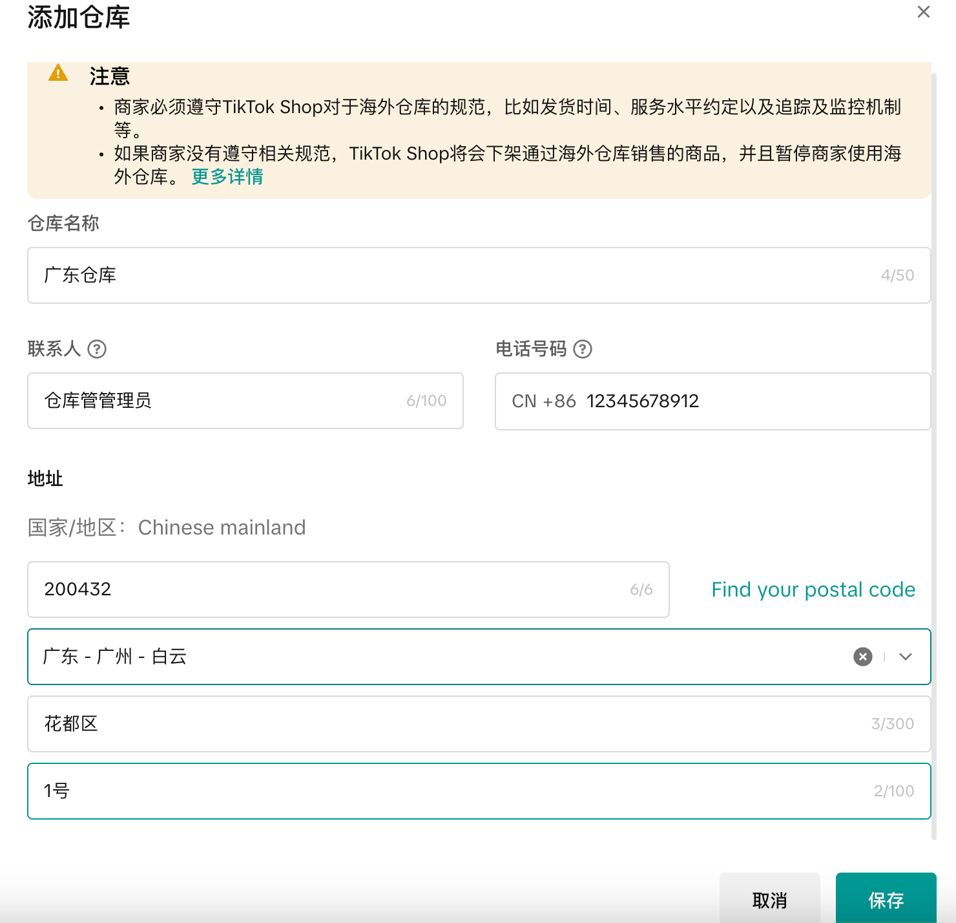Close the 添加仓库 dialog with X
956x923 pixels.
coord(924,12)
